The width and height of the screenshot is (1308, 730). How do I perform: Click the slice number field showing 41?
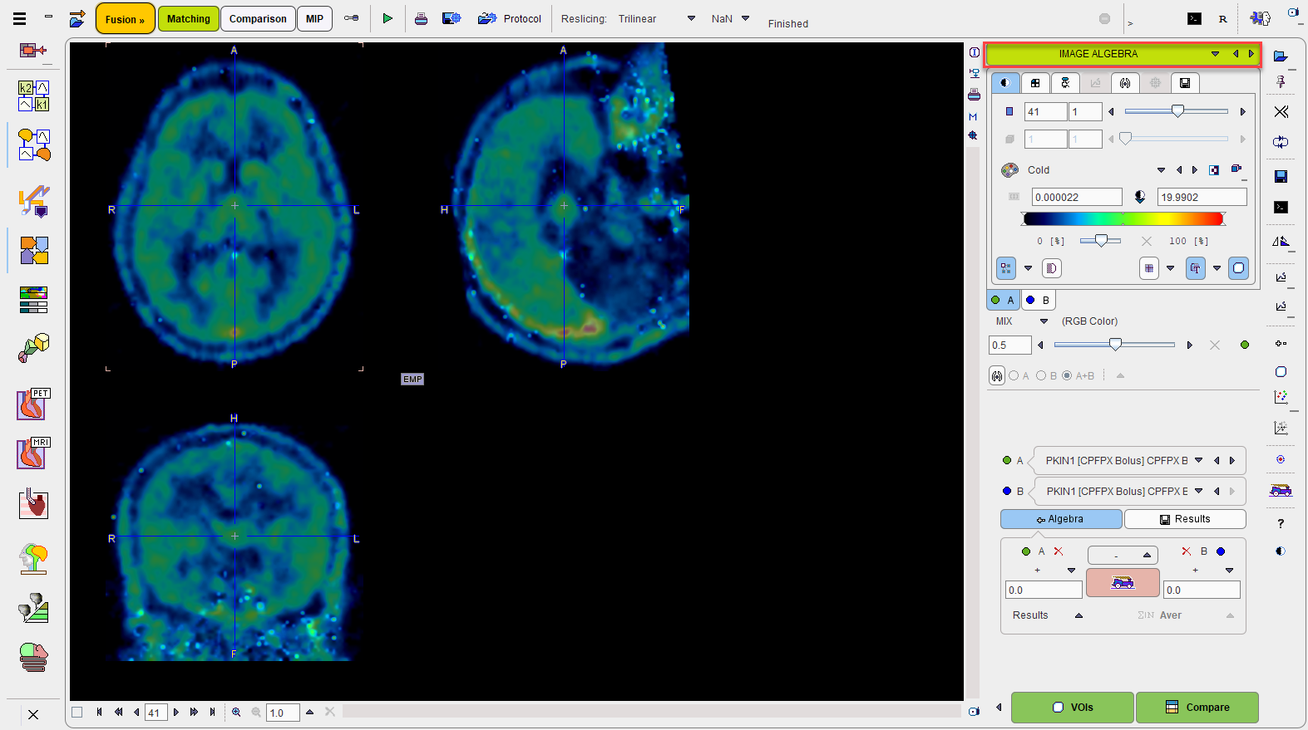[x=1045, y=111]
